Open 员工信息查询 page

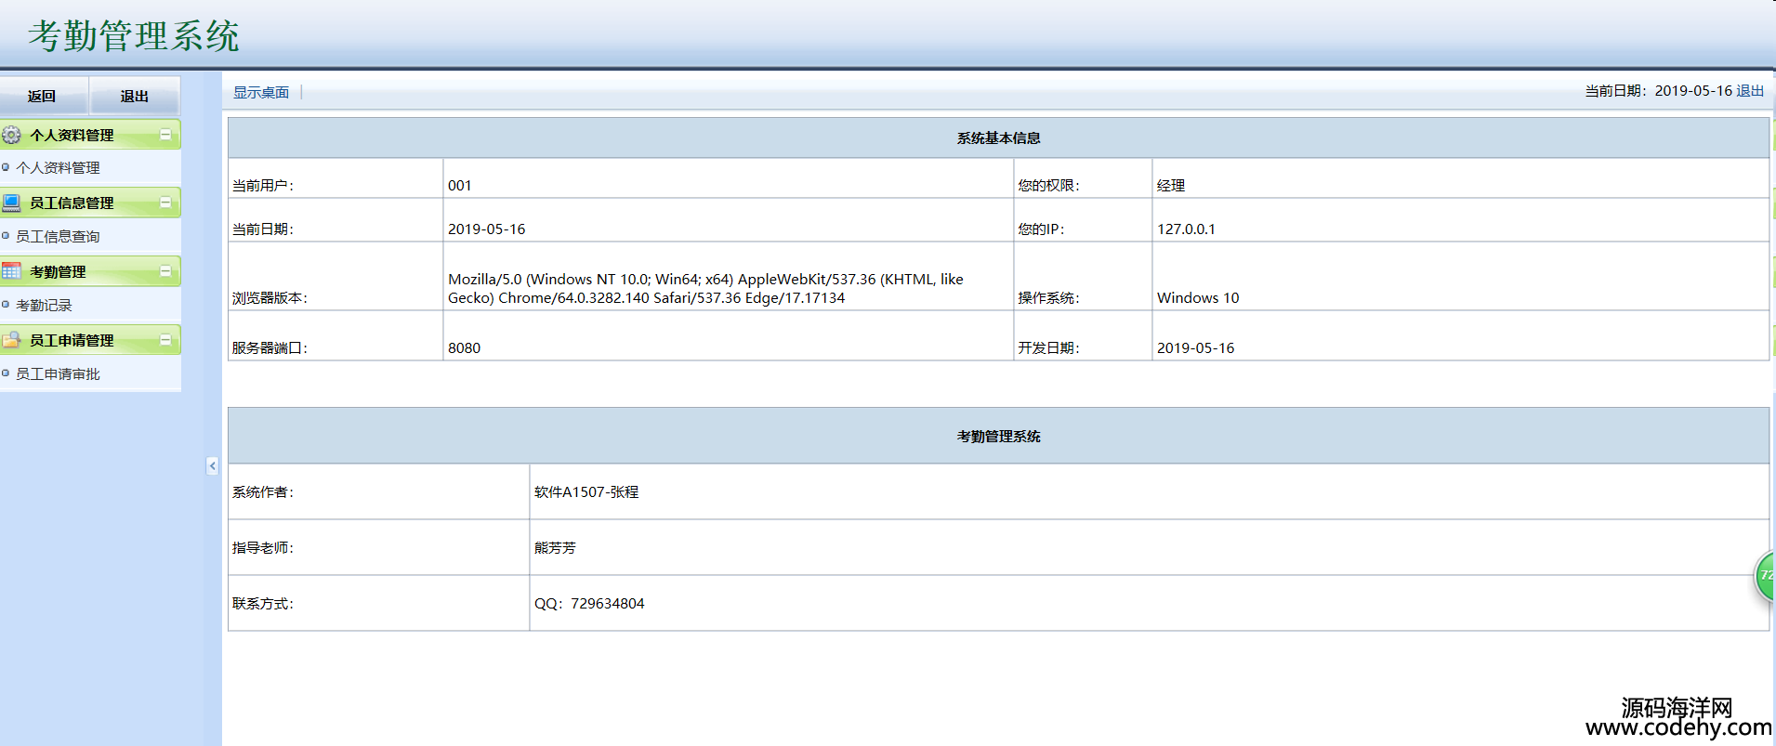pyautogui.click(x=58, y=237)
